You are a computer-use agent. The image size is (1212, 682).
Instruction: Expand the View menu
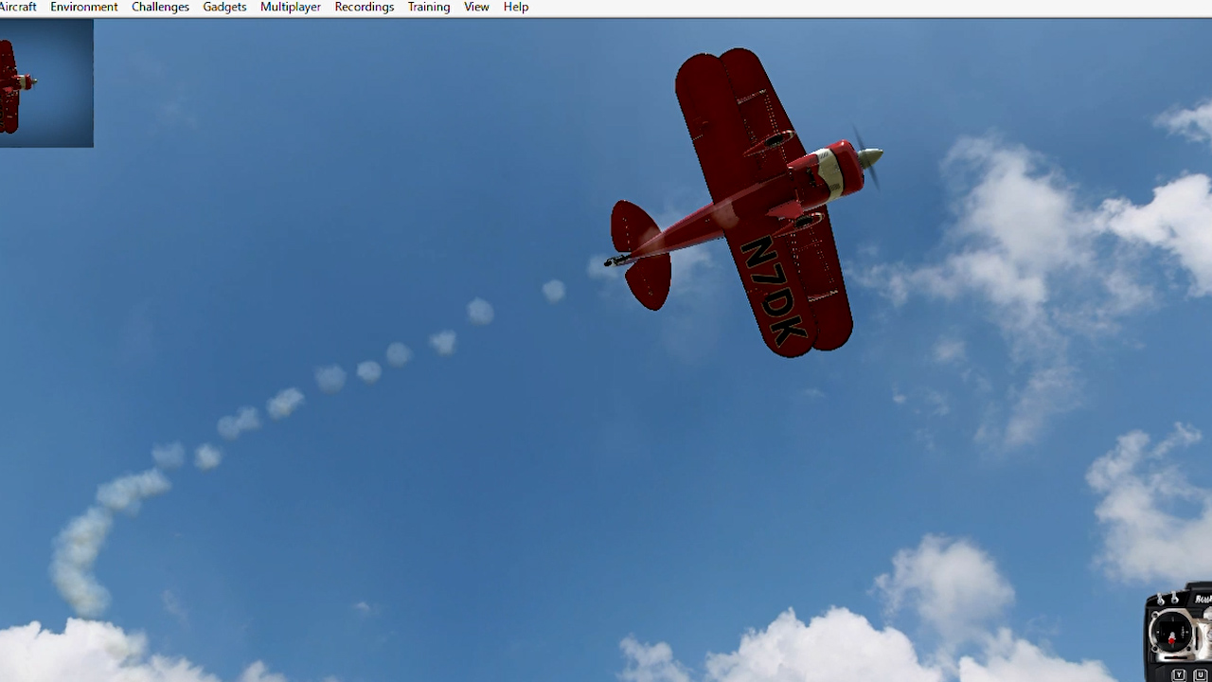476,8
